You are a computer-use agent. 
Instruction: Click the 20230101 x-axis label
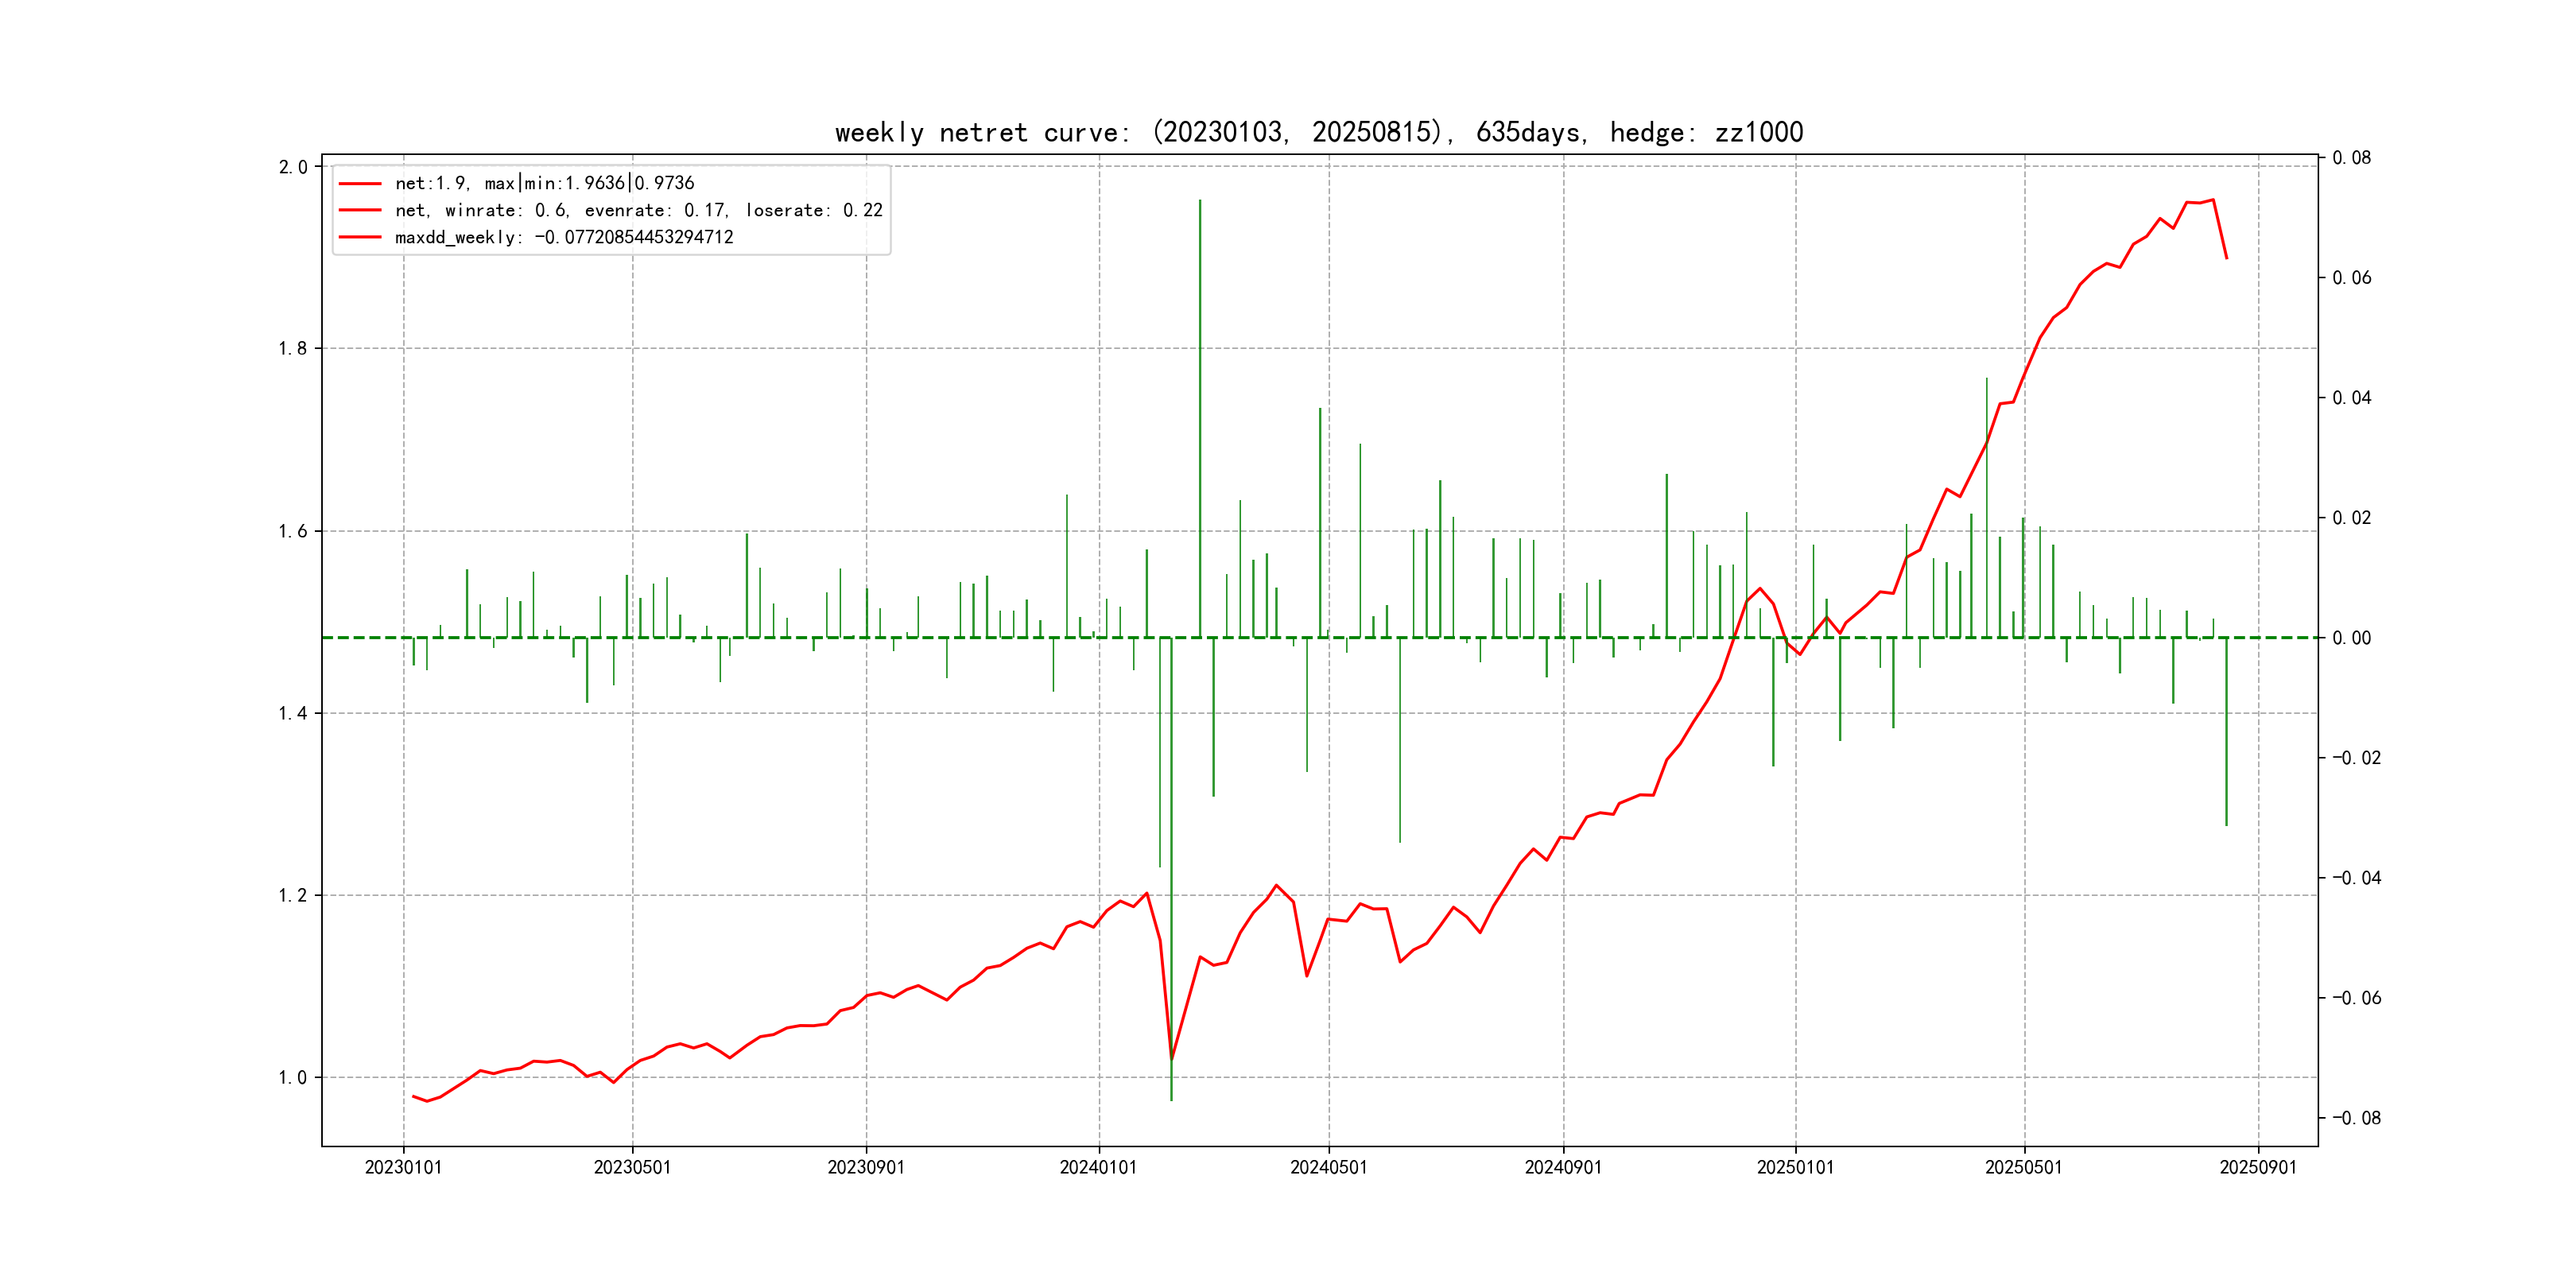pos(403,1167)
